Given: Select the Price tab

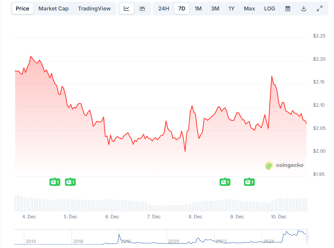Looking at the screenshot, I should coord(22,8).
